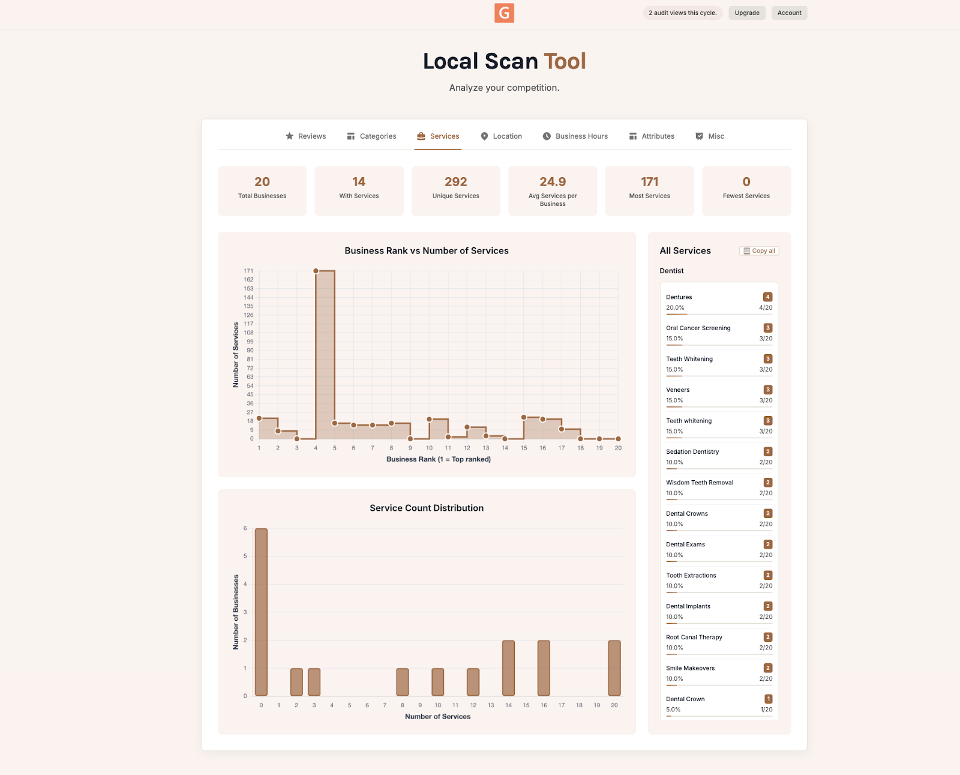Viewport: 960px width, 775px height.
Task: Click the Dental Implants 10.0% progress bar
Action: pyautogui.click(x=719, y=623)
